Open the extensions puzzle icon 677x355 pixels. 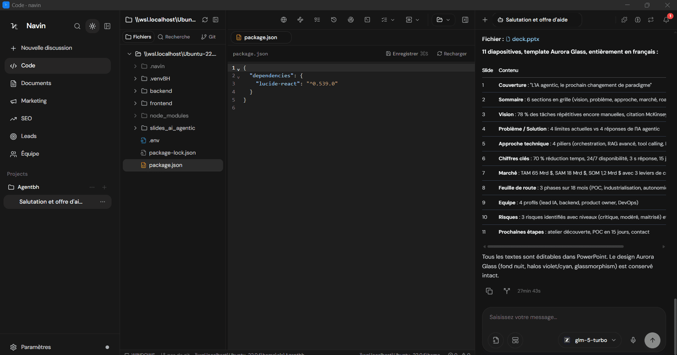624,20
